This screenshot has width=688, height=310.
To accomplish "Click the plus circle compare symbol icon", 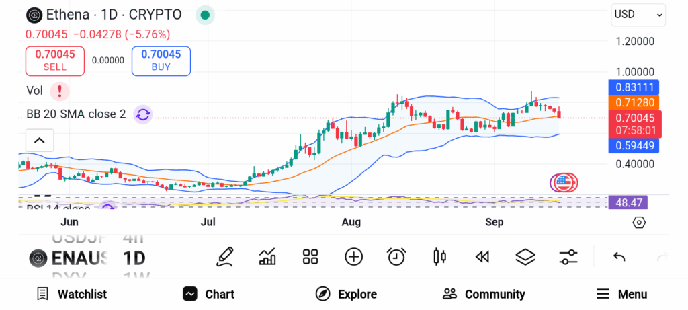I will click(353, 256).
